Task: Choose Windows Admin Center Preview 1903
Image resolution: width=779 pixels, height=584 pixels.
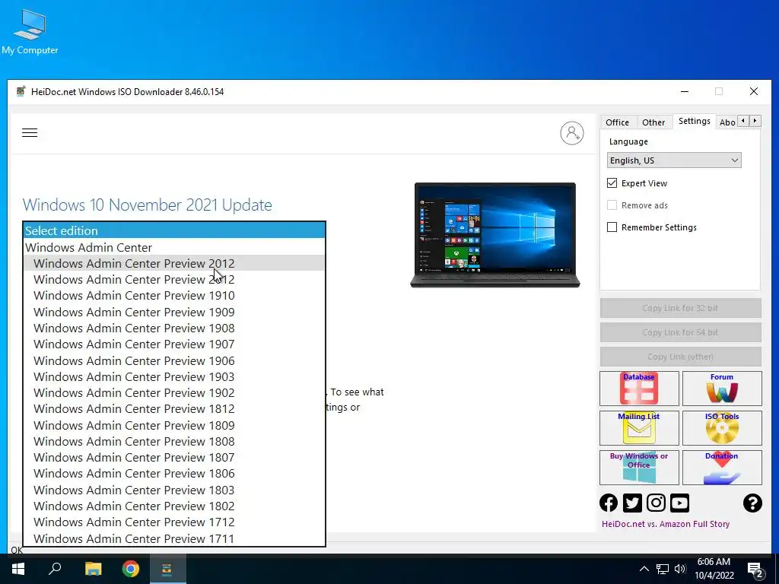Action: click(174, 377)
